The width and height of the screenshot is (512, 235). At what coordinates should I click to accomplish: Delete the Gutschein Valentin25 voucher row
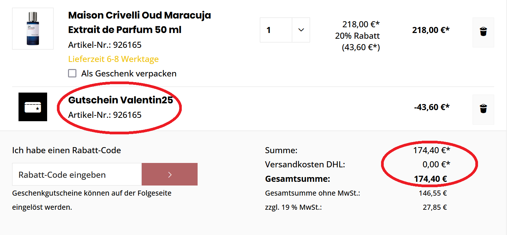483,109
